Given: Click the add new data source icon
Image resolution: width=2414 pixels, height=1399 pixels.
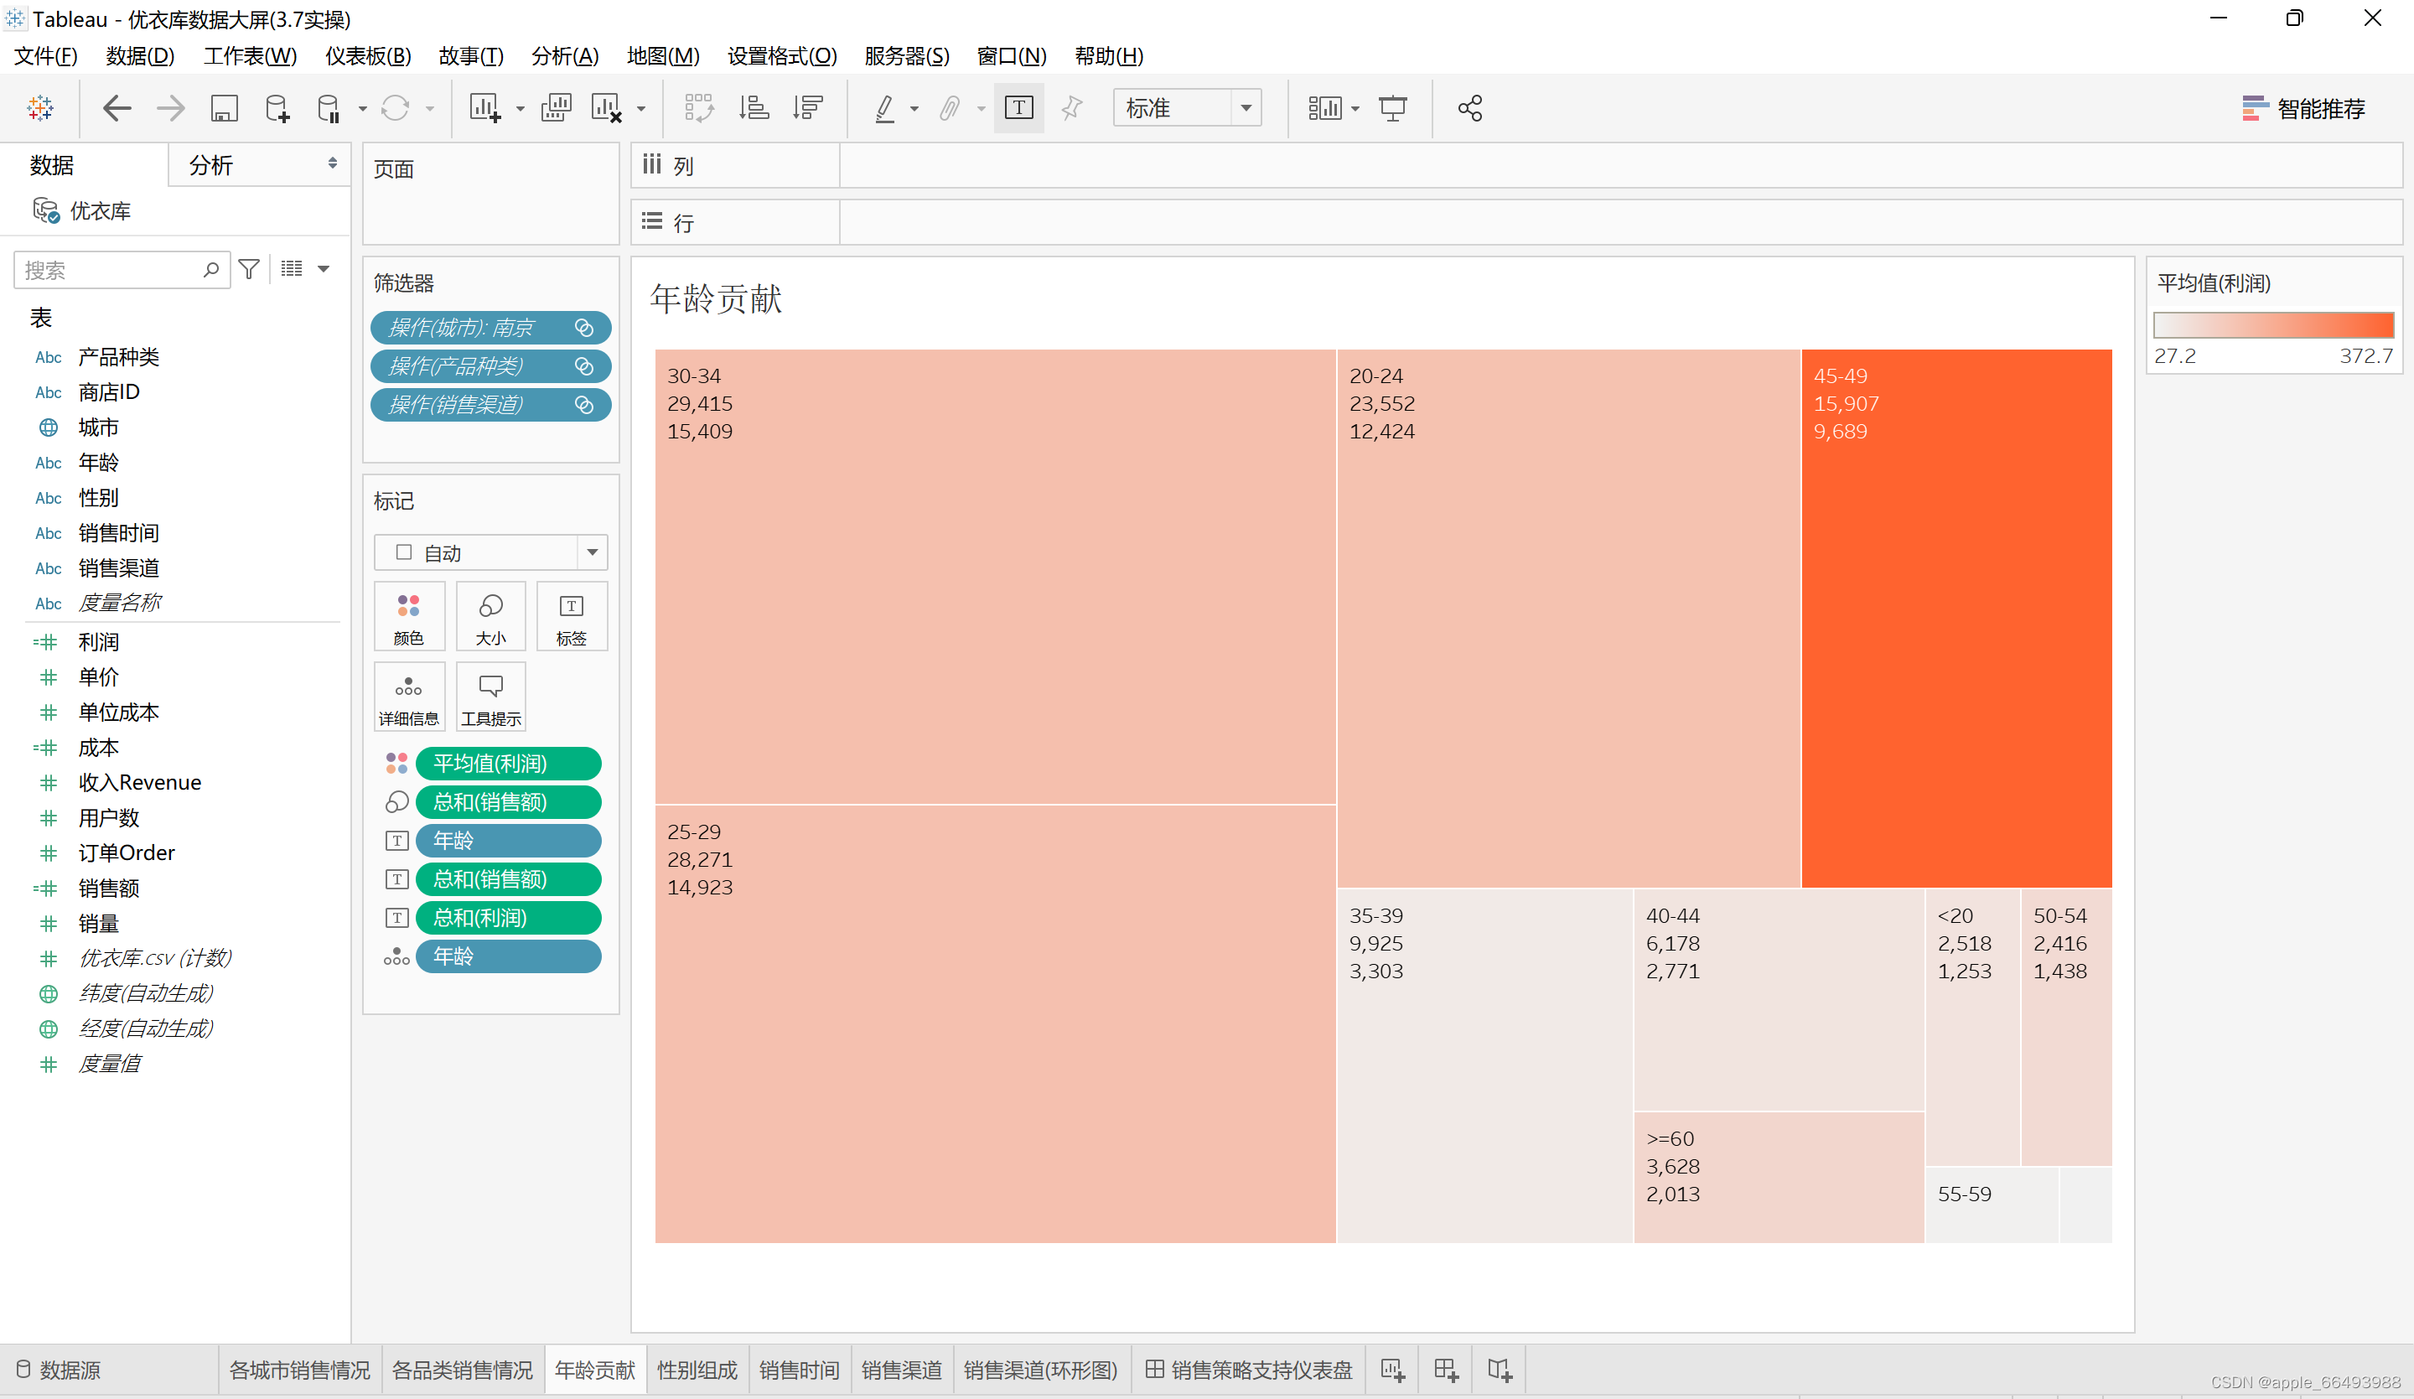Looking at the screenshot, I should pyautogui.click(x=277, y=108).
